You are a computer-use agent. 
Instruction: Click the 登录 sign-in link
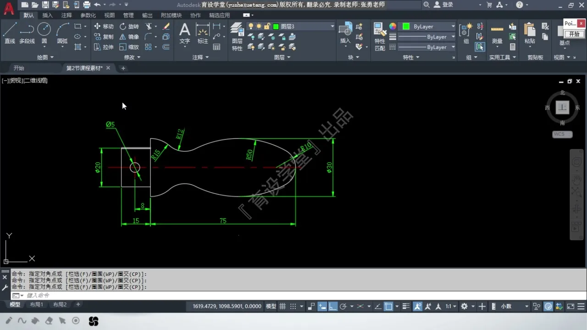coord(448,5)
